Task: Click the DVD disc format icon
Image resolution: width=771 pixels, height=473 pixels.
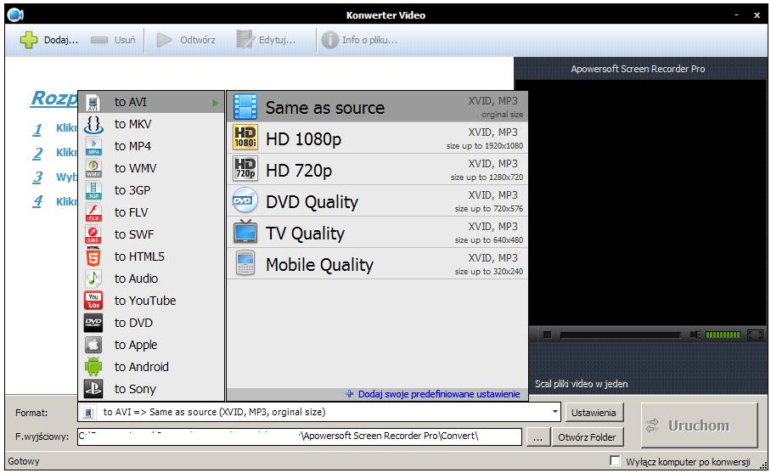Action: 93,323
